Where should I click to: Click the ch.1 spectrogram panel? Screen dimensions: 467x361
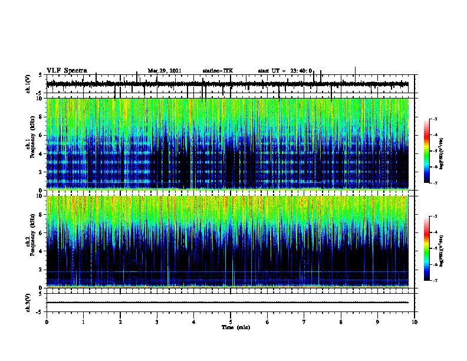click(227, 144)
